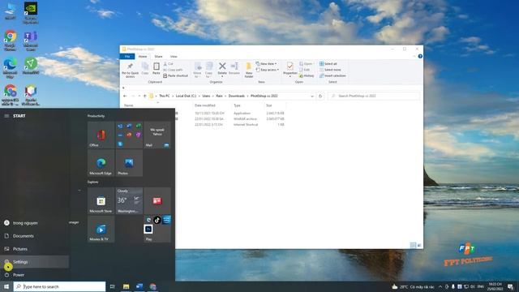This screenshot has width=519, height=292.
Task: Switch to the View ribbon tab
Action: (x=174, y=57)
